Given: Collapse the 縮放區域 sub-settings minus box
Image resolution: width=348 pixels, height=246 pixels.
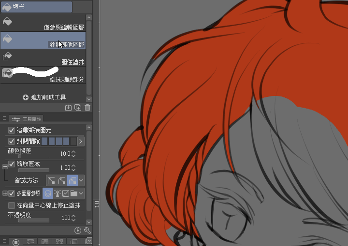Looking at the screenshot, I should [x=5, y=166].
